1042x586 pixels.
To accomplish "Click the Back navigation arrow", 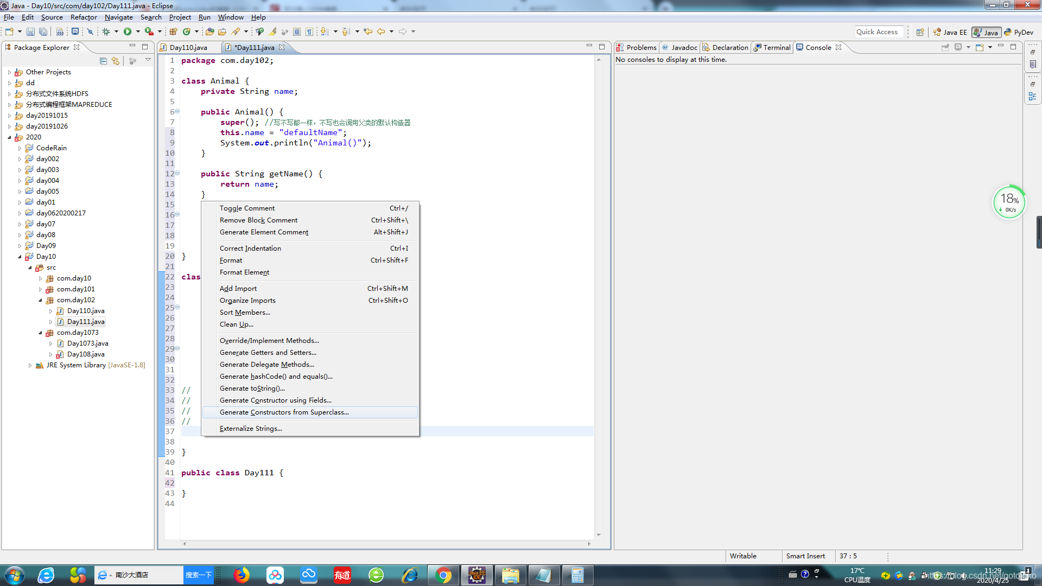I will pyautogui.click(x=381, y=31).
